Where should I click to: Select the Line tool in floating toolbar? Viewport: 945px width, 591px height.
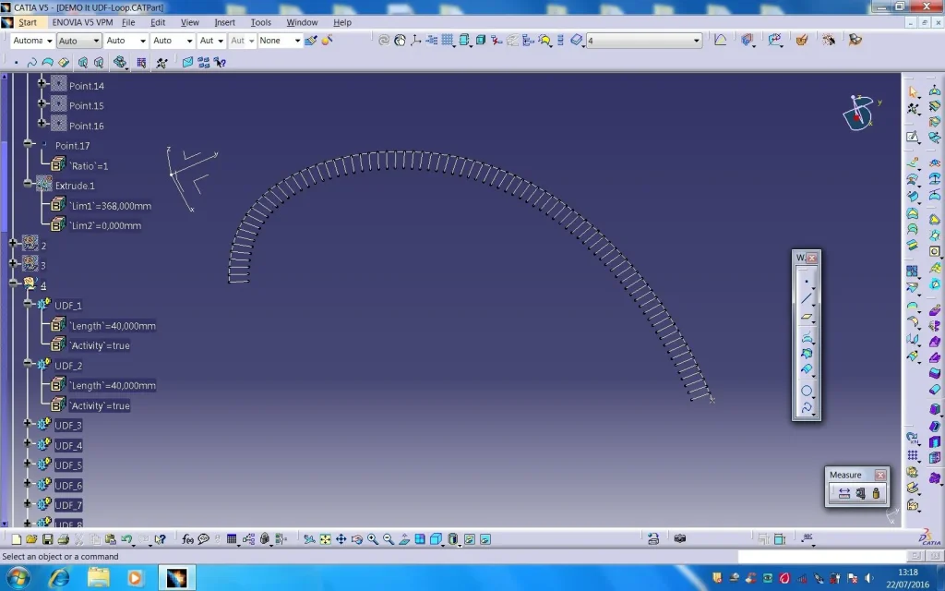click(807, 298)
